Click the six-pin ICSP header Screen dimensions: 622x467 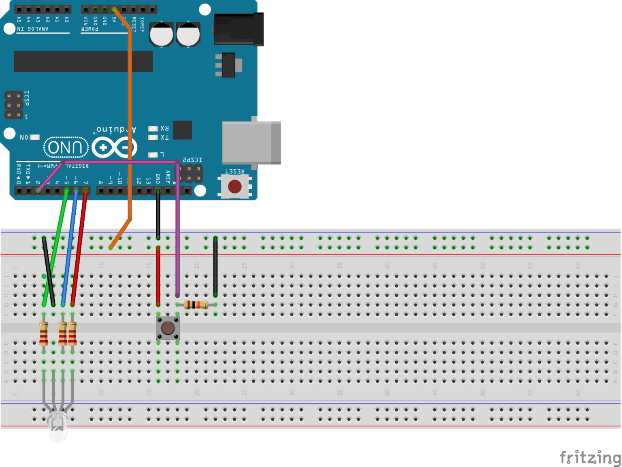14,105
